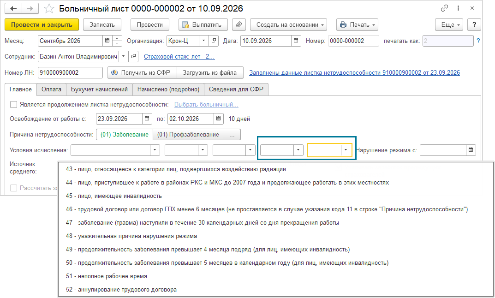Add document to favorites with star icon
The image size is (495, 298).
coord(49,8)
